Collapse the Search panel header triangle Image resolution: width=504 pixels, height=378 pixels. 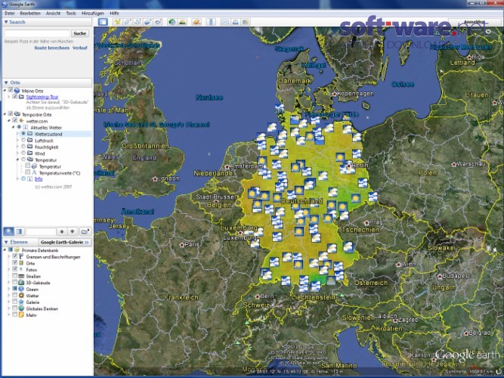6,22
